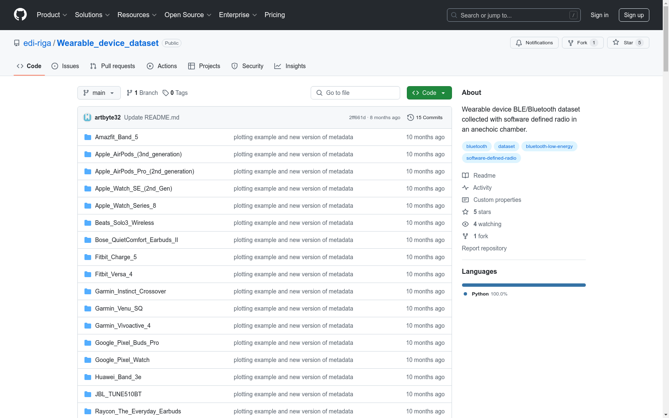Viewport: 669px width, 418px height.
Task: Click the repository book icon beside edi-riga
Action: pos(17,43)
